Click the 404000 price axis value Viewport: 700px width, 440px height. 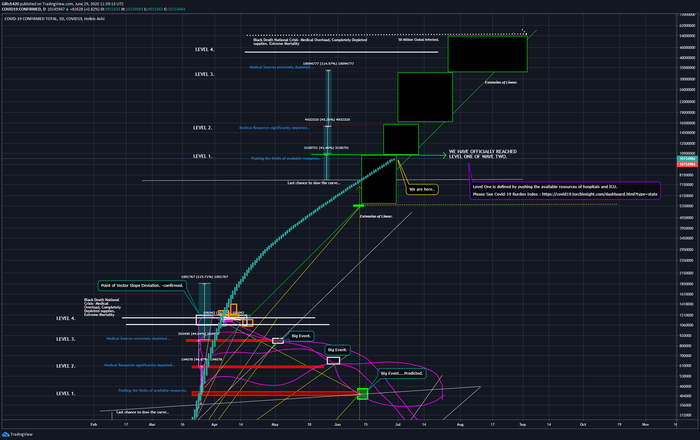[x=685, y=396]
